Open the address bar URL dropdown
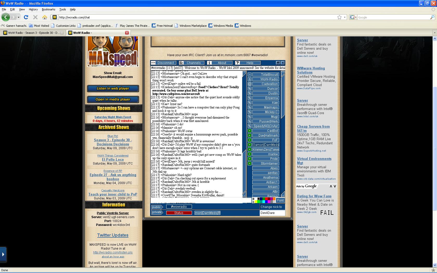 coord(345,17)
